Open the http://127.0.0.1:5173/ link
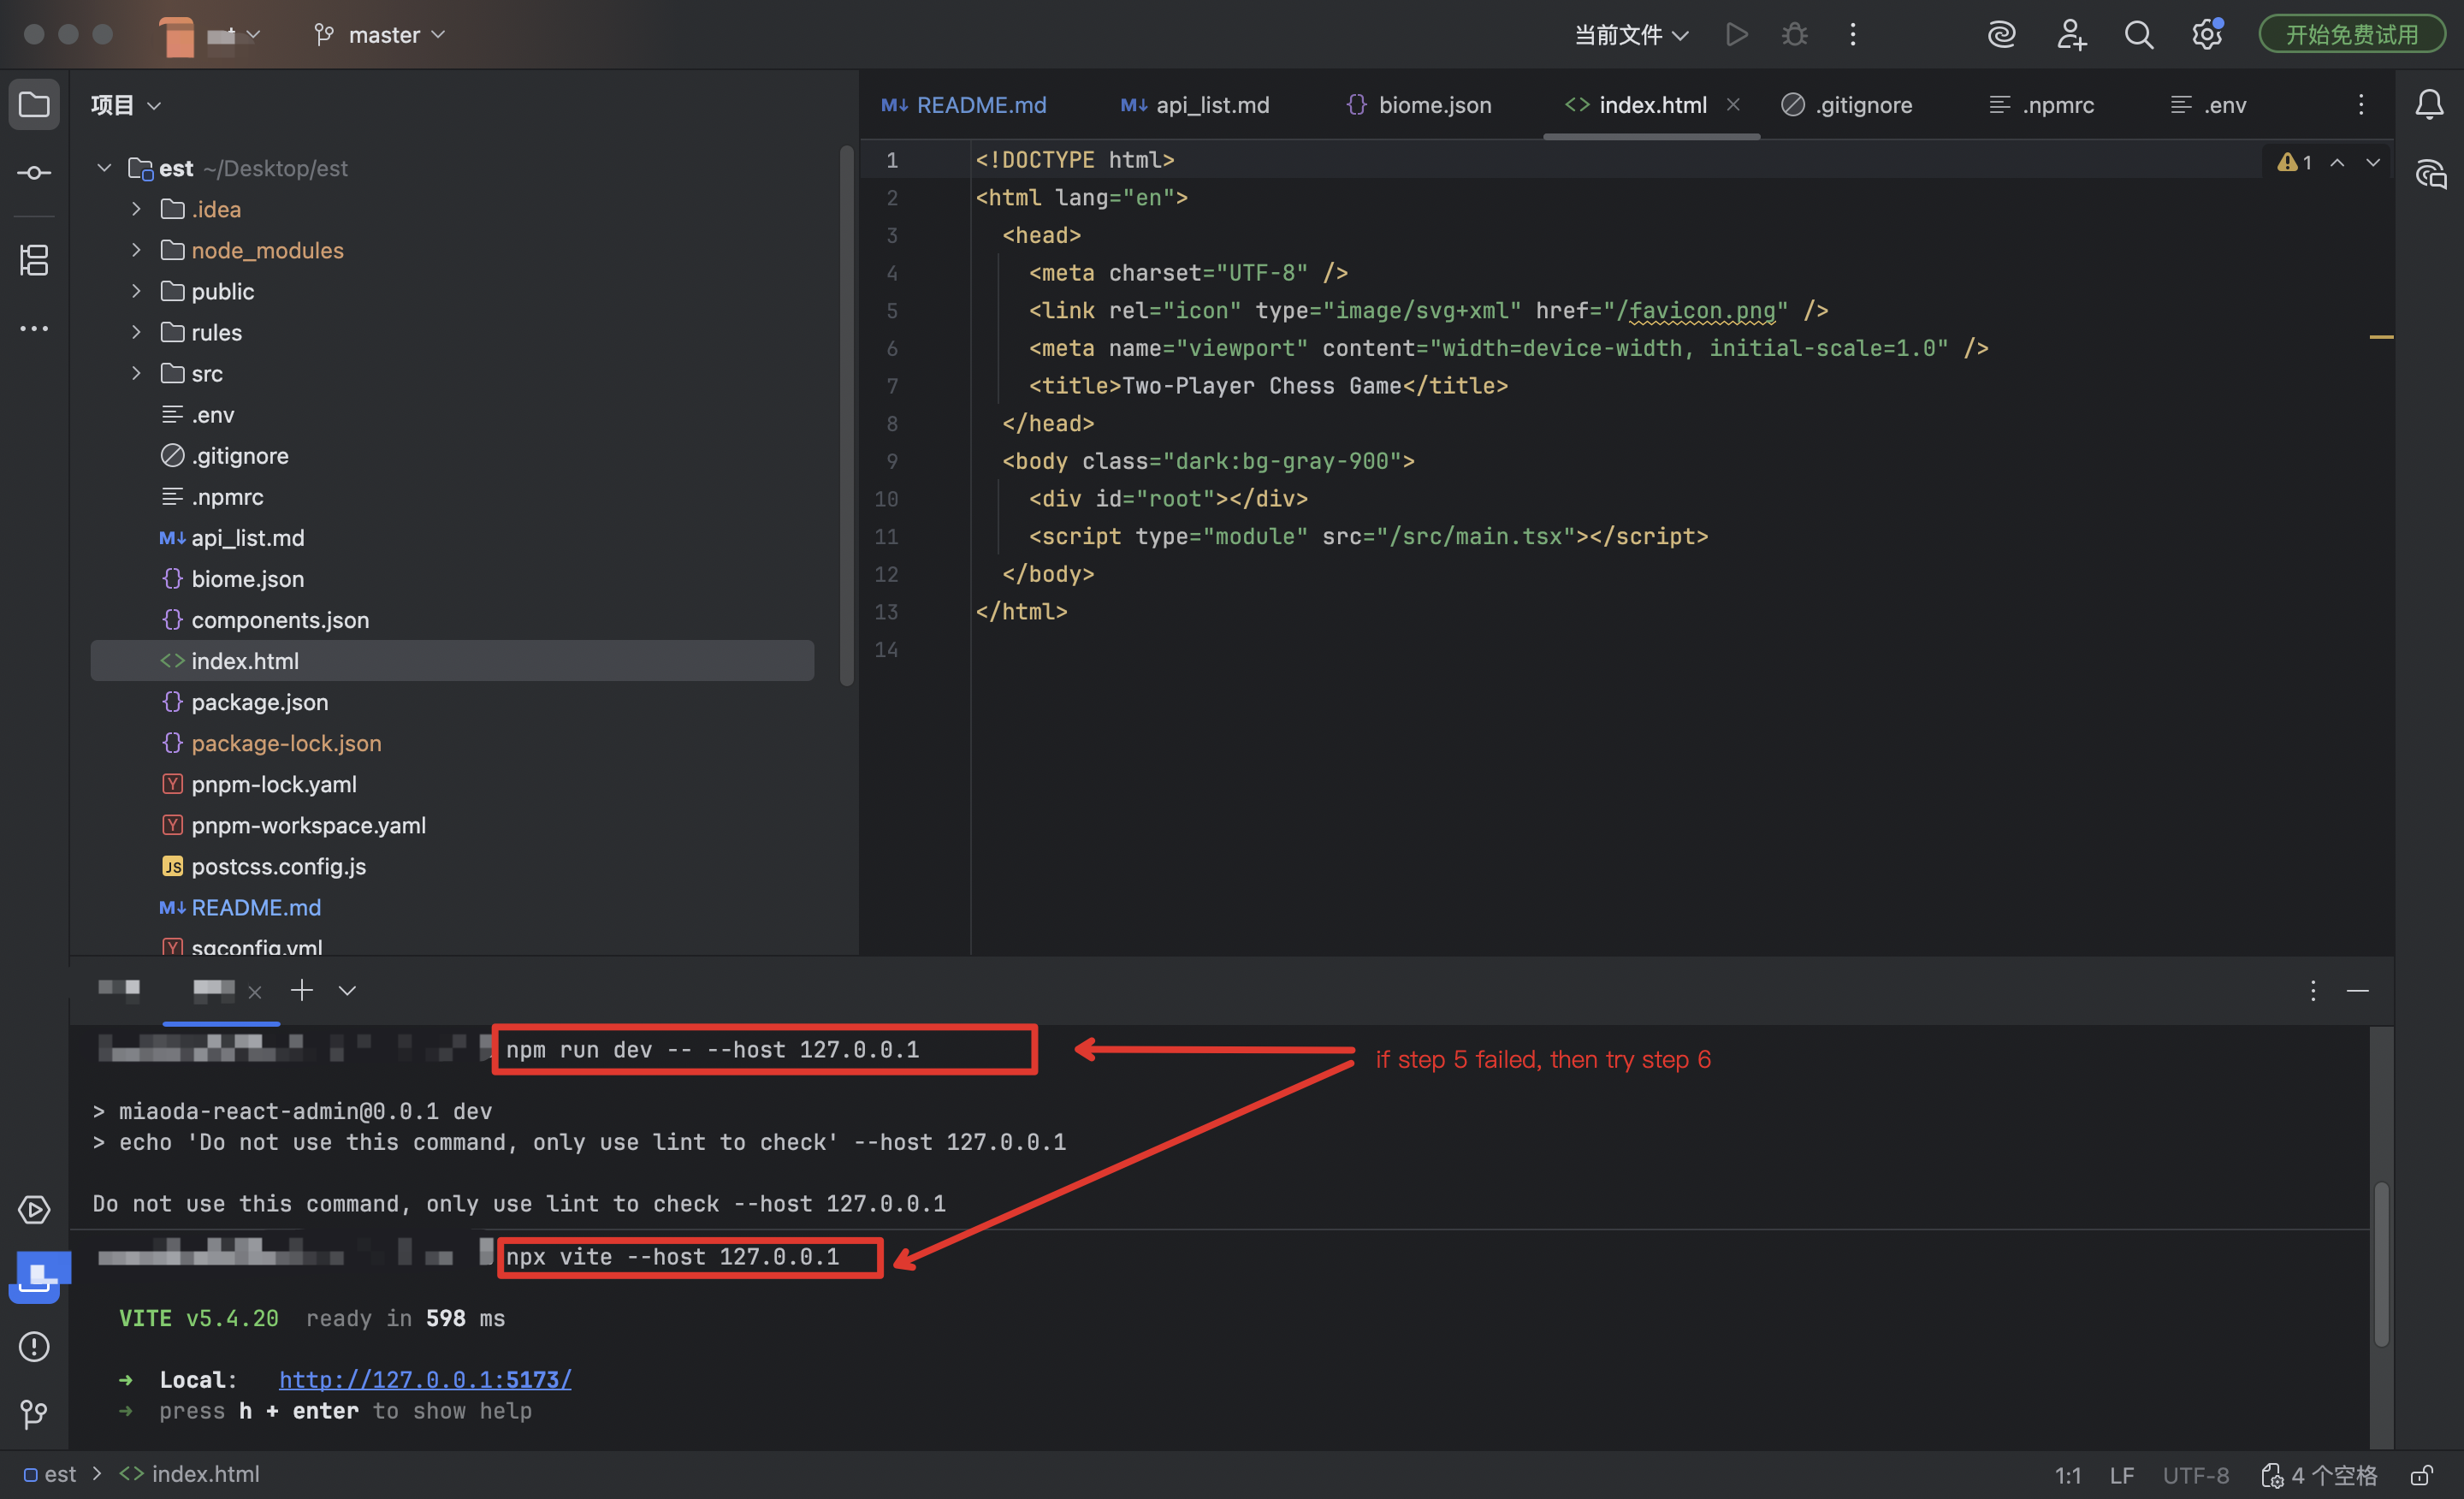 [x=425, y=1379]
